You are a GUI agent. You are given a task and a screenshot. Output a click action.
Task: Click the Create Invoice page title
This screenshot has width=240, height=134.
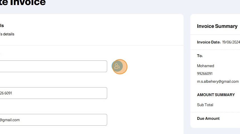22,3
